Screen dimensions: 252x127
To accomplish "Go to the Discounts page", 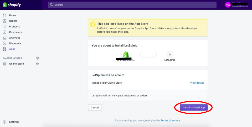I will pyautogui.click(x=15, y=43).
